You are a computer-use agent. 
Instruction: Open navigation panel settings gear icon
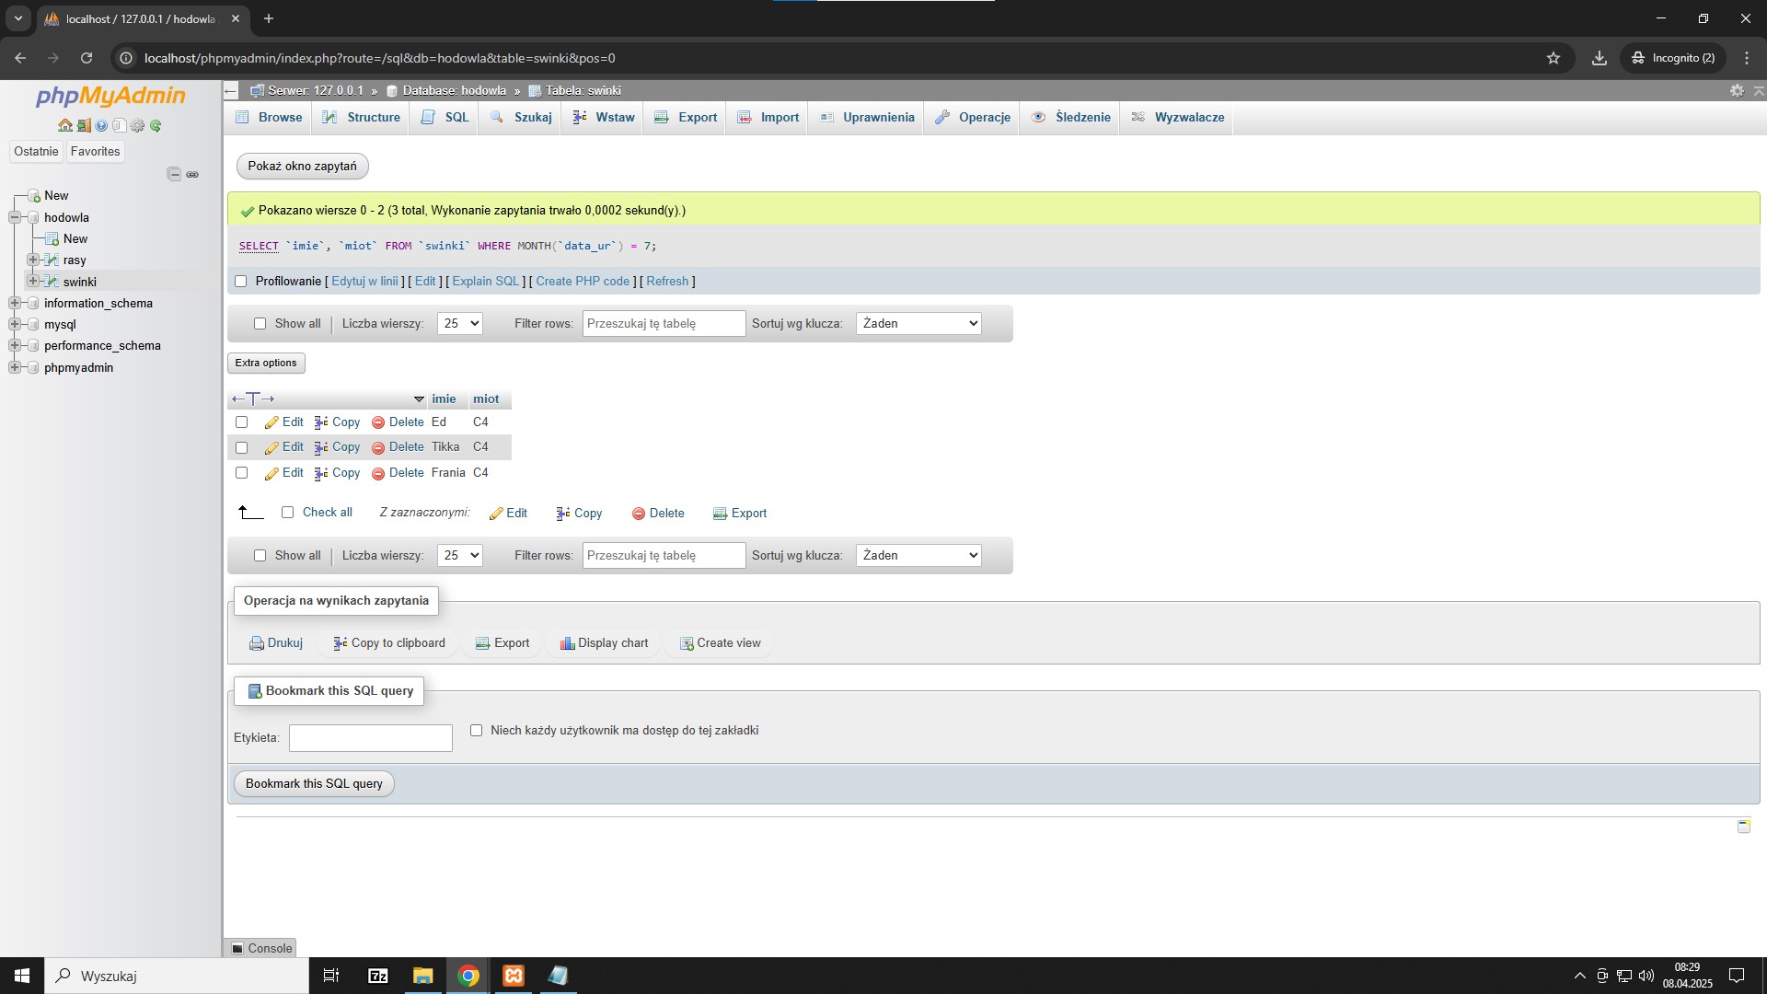tap(137, 126)
